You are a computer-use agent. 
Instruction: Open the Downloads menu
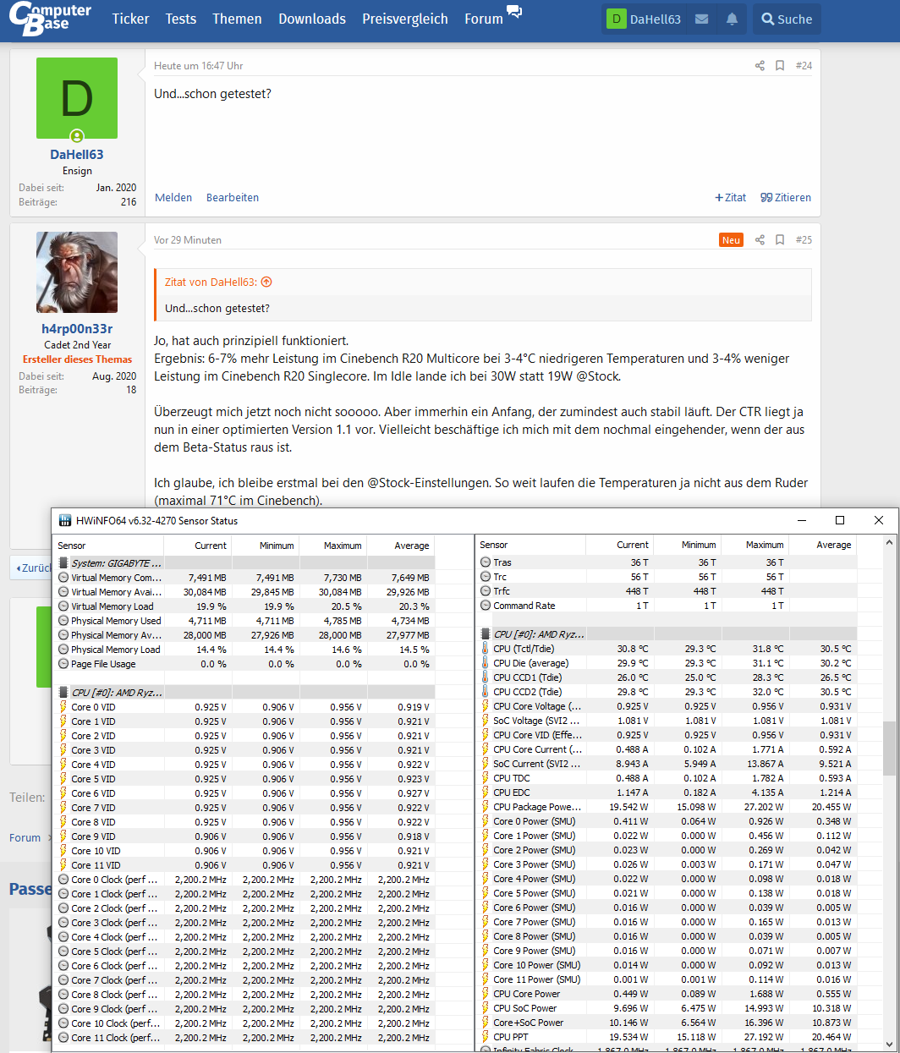coord(312,19)
